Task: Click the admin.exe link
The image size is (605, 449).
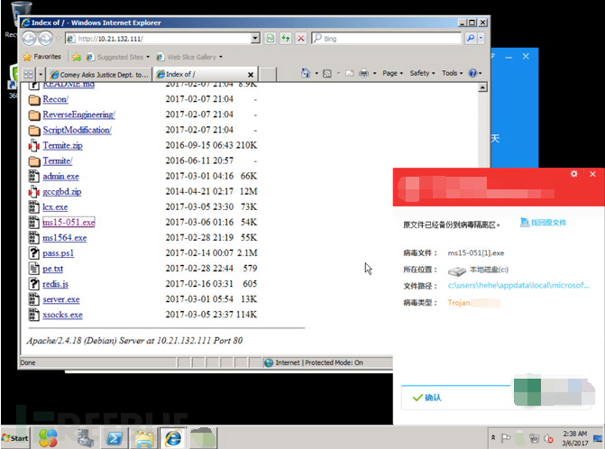Action: (x=61, y=177)
